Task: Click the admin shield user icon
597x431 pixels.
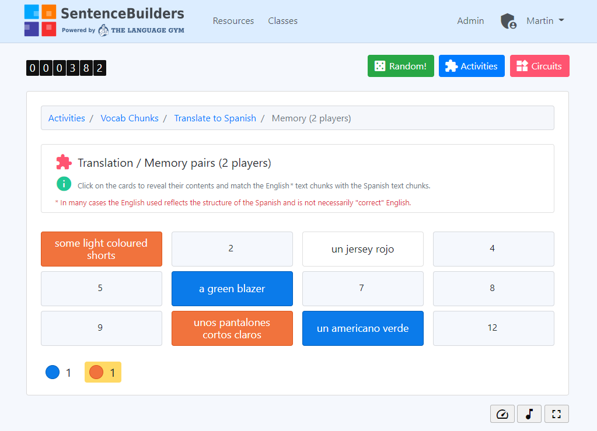Action: click(x=508, y=21)
